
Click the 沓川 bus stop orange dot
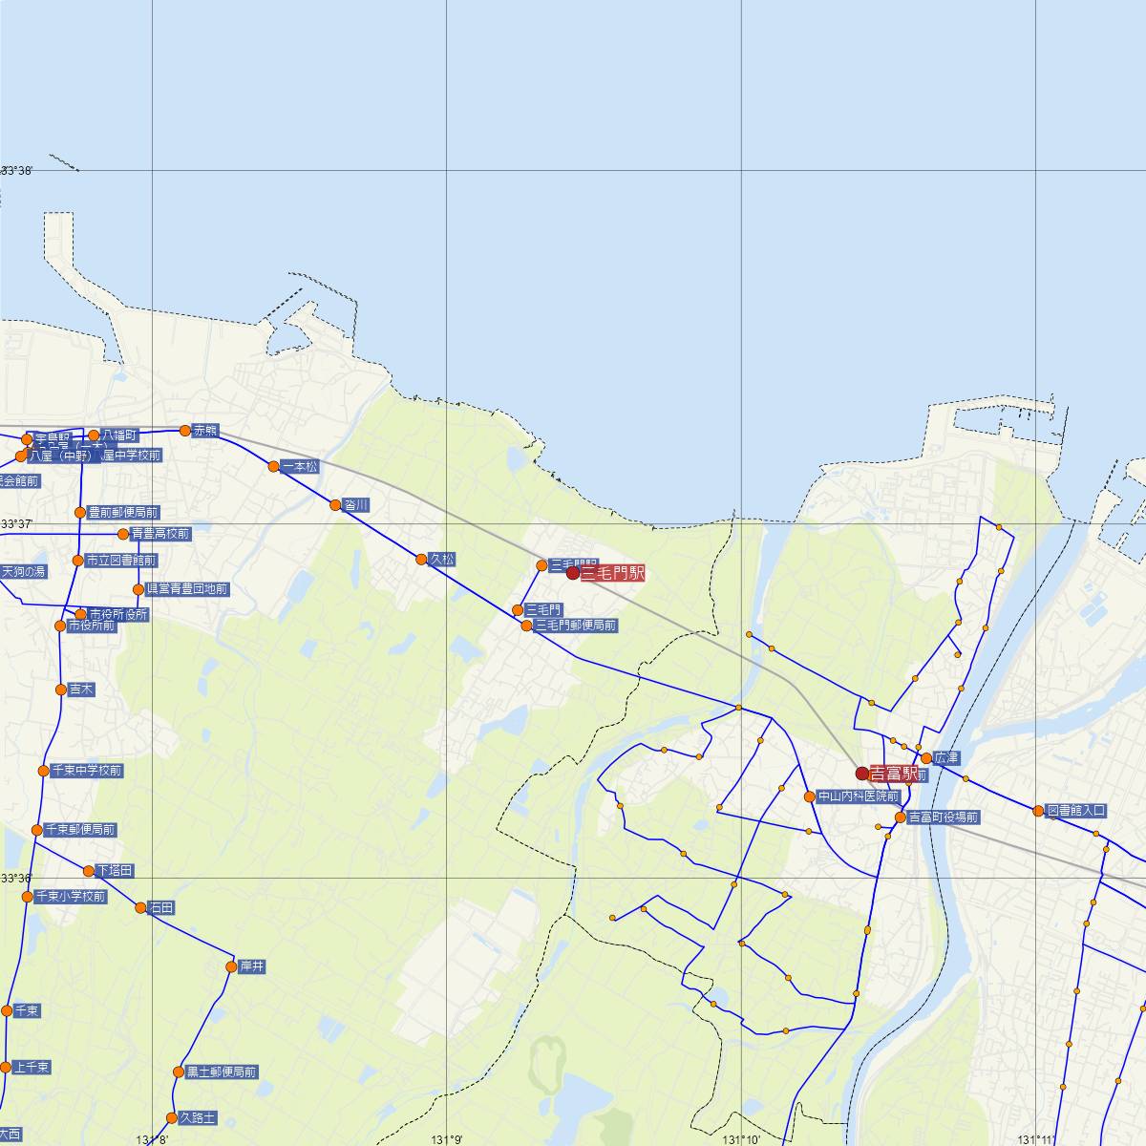click(335, 505)
